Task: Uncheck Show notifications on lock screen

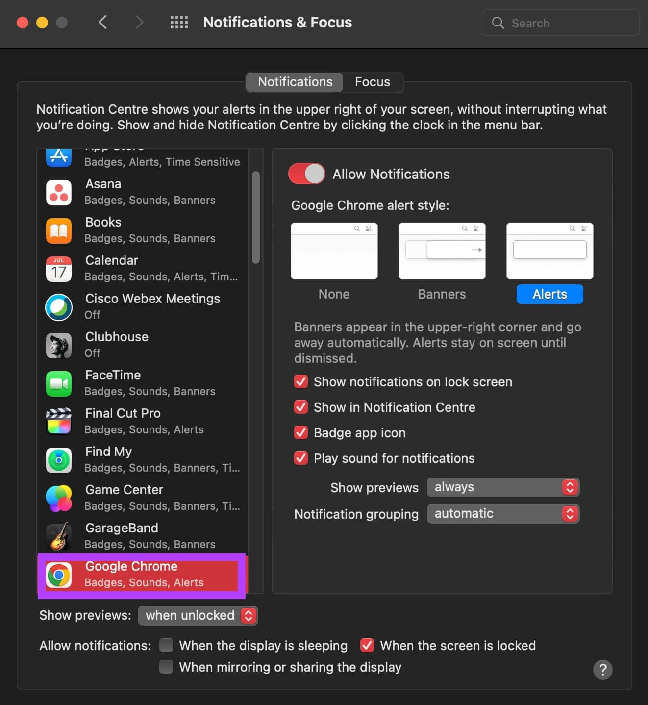Action: (x=301, y=381)
